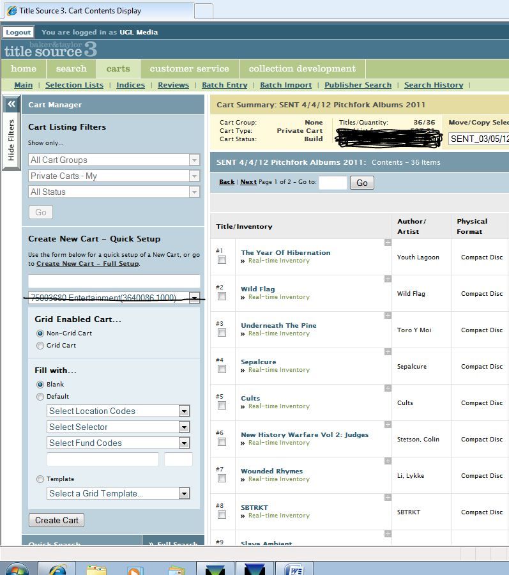Click the Go to page number field
This screenshot has width=509, height=575.
click(333, 183)
